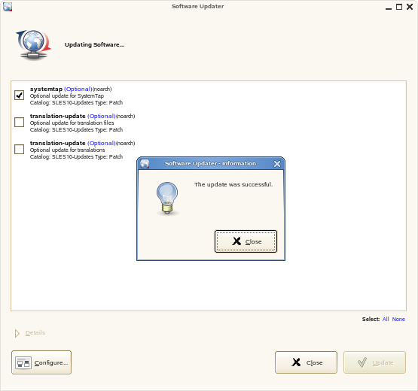Click the 'Updating Software...' heading
Screen dimensions: 418x391
pyautogui.click(x=94, y=44)
